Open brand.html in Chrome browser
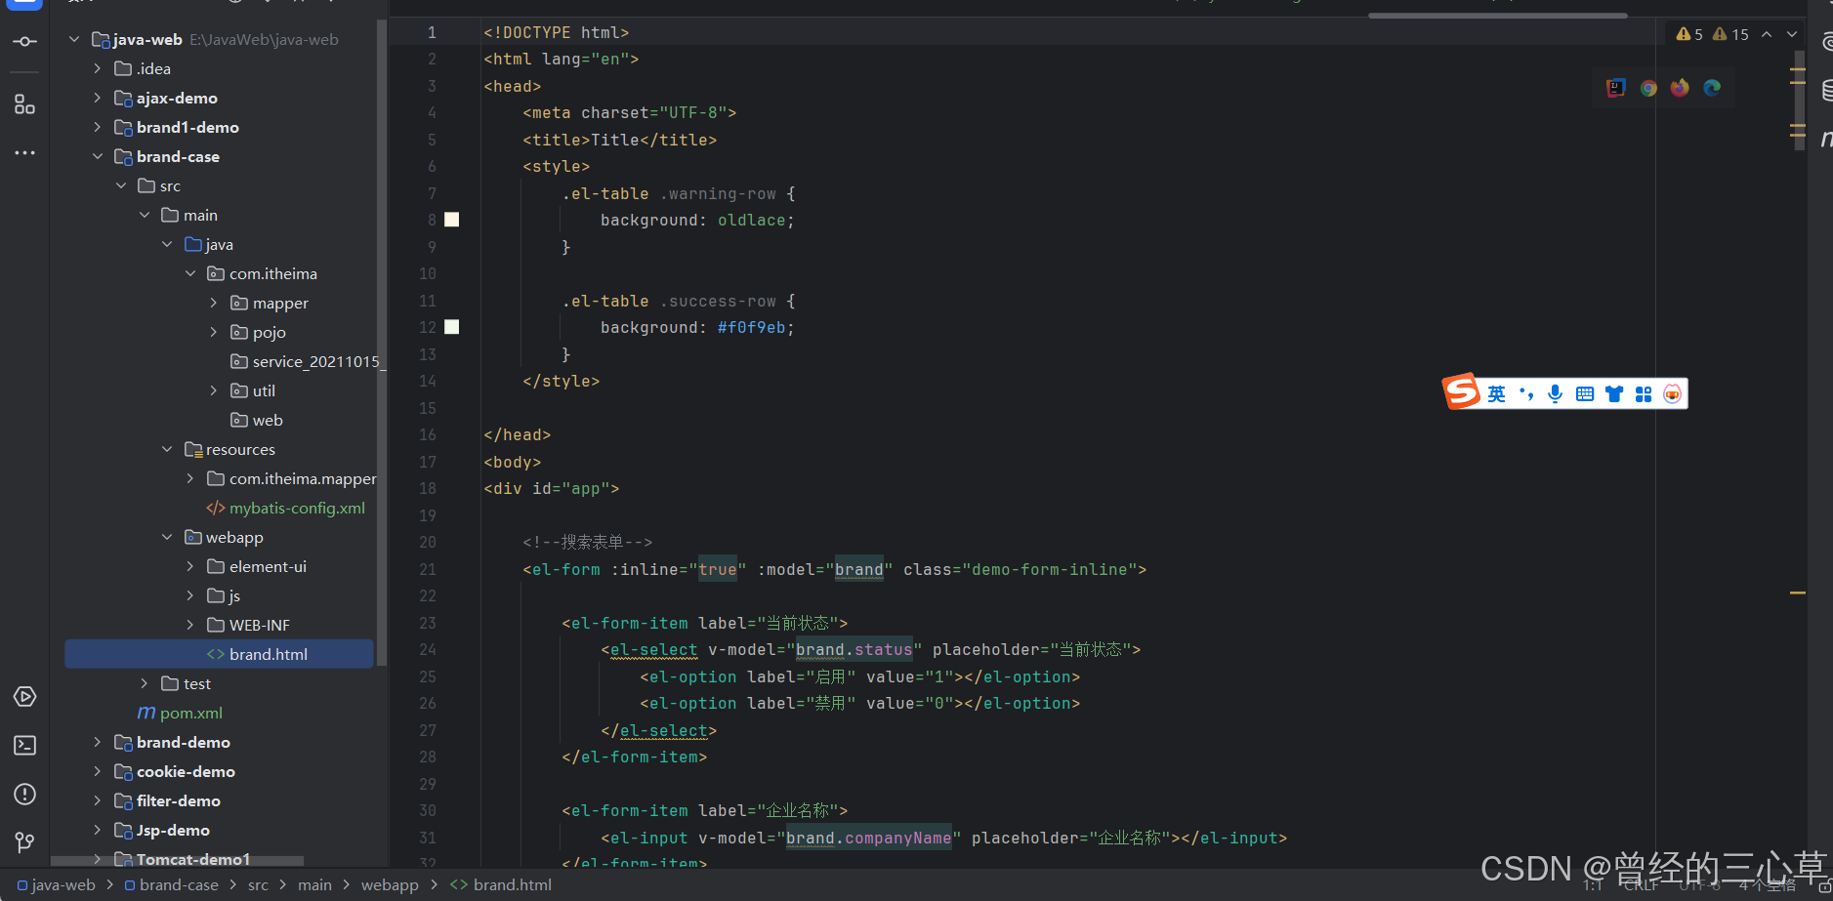 click(1648, 88)
